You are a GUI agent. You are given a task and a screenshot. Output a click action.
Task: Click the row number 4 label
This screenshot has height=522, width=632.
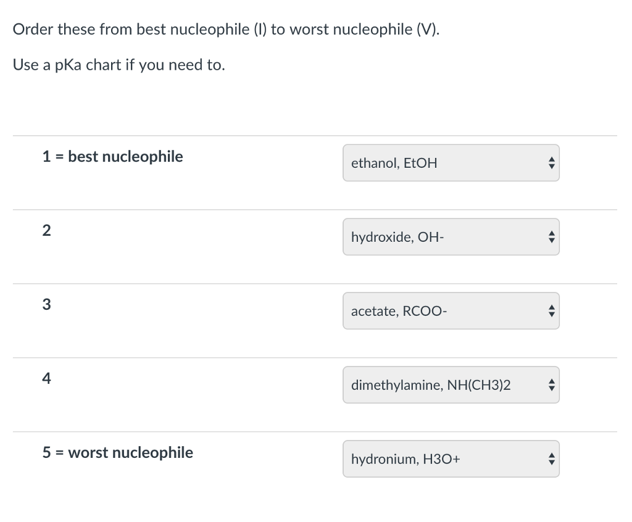46,378
